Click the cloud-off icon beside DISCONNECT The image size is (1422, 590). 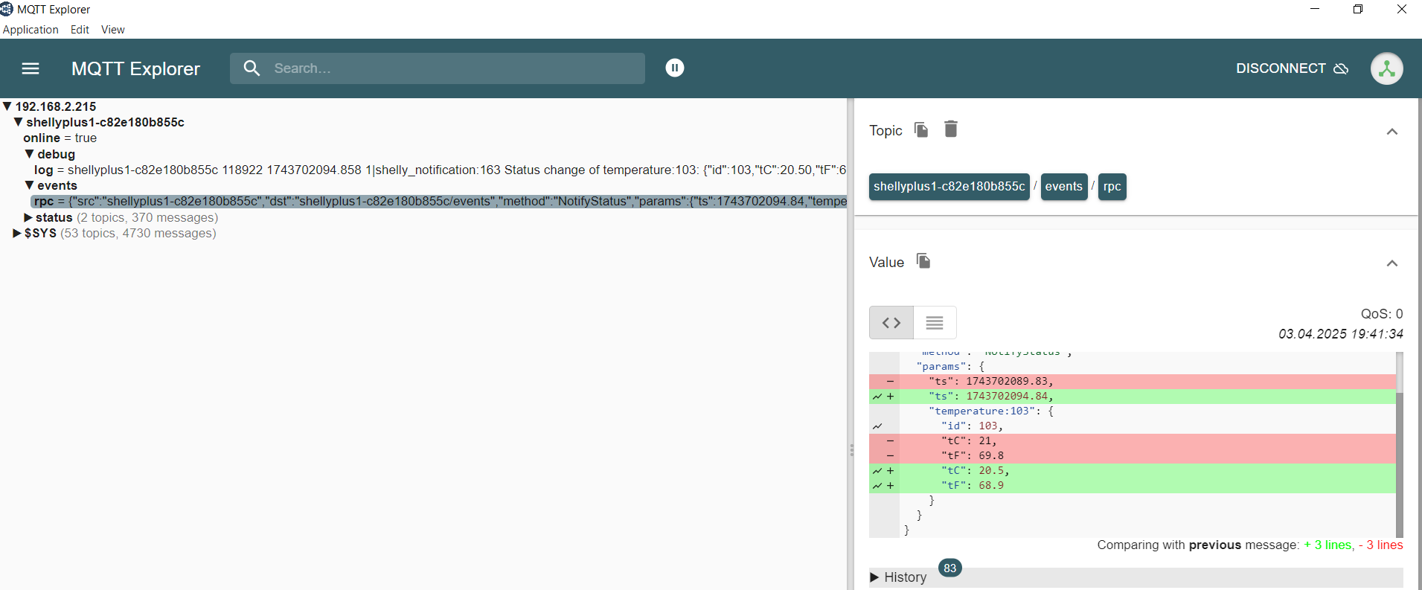[1341, 68]
